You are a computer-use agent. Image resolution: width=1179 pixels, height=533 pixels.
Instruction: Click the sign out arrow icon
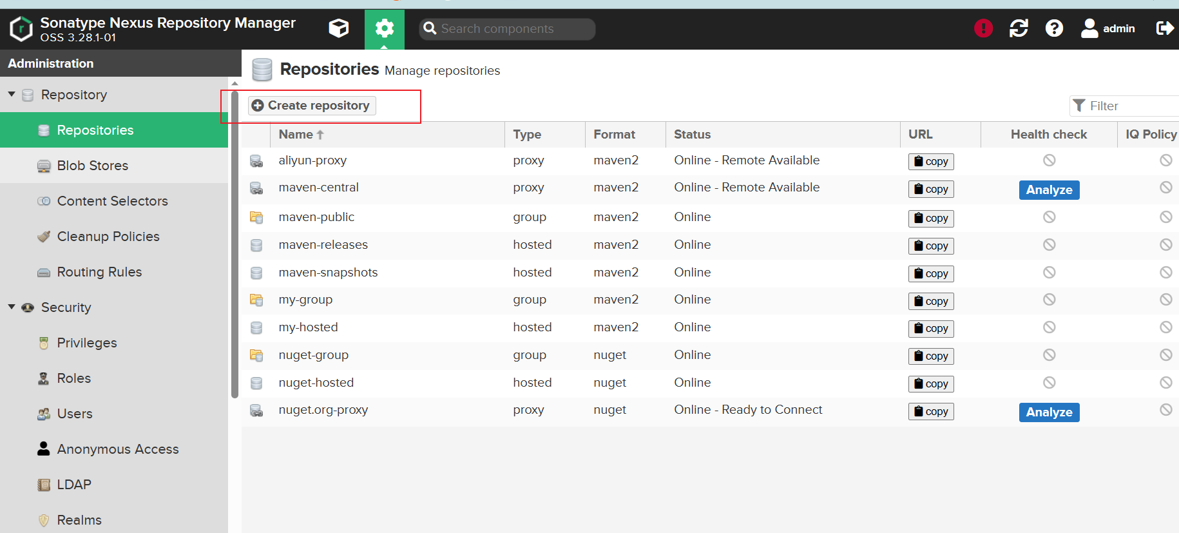(1164, 28)
